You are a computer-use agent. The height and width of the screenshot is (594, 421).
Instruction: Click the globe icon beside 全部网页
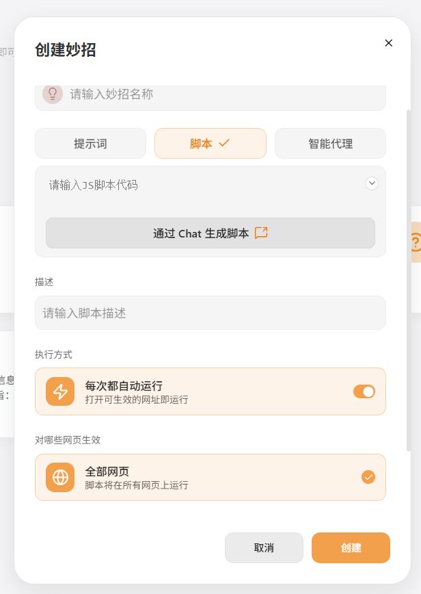click(x=60, y=477)
